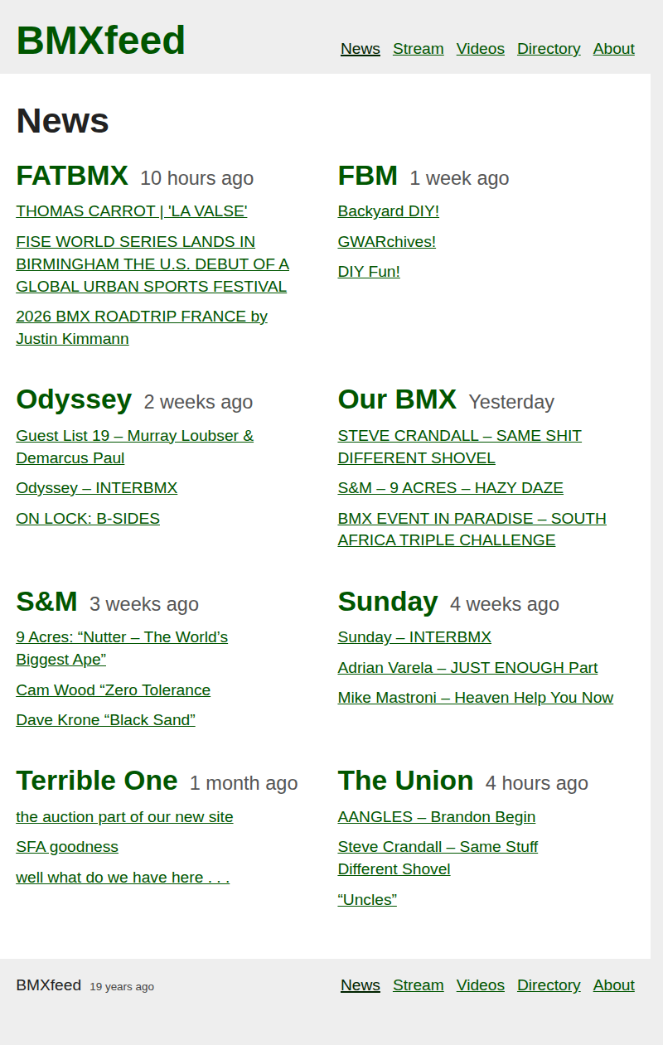Open the FBM "Backyard DIY!" post
This screenshot has width=663, height=1045.
[x=388, y=211]
